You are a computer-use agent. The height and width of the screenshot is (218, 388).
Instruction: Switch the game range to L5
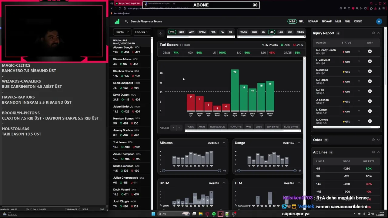click(263, 32)
